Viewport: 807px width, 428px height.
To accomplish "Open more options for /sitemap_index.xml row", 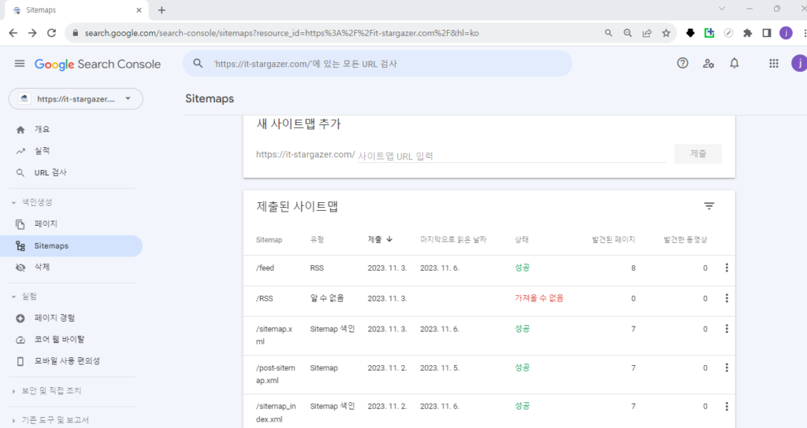I will pos(727,407).
